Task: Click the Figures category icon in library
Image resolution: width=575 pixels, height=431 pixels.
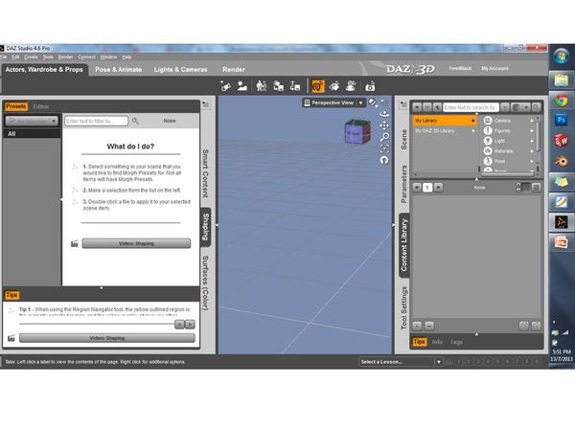Action: tap(488, 130)
